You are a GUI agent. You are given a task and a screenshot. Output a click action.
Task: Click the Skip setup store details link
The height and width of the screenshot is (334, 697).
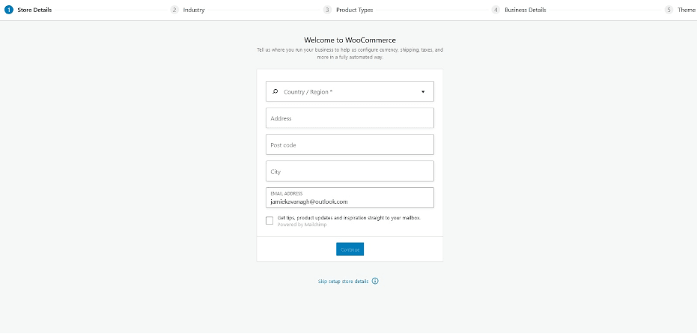click(344, 282)
